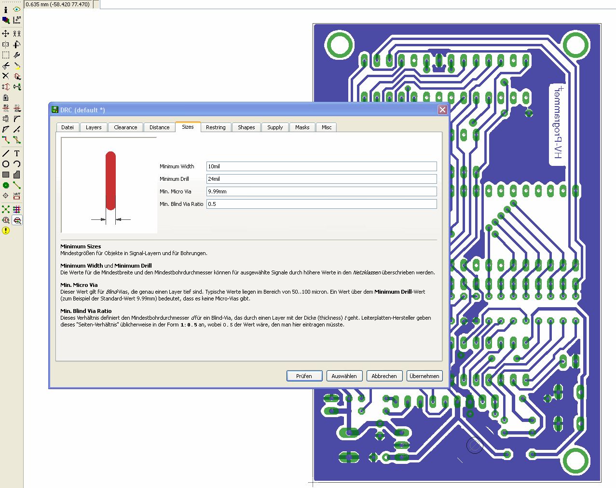Open the Misc tab
Image resolution: width=616 pixels, height=488 pixels.
tap(327, 127)
